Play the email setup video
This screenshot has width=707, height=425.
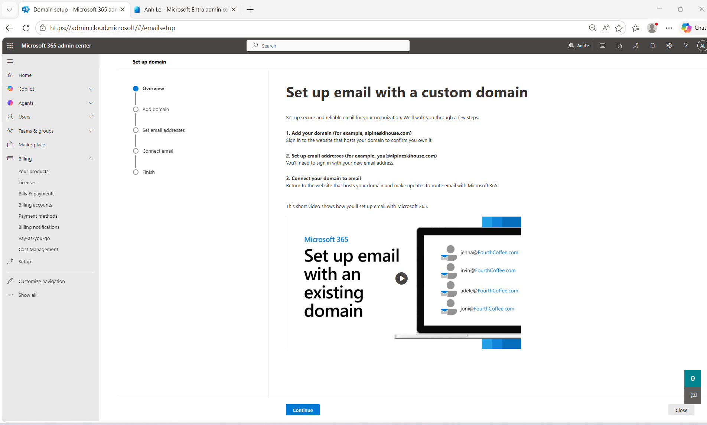point(401,278)
